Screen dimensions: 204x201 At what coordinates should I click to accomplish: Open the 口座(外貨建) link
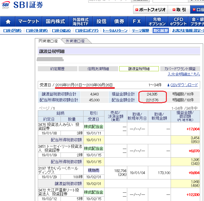point(37,31)
